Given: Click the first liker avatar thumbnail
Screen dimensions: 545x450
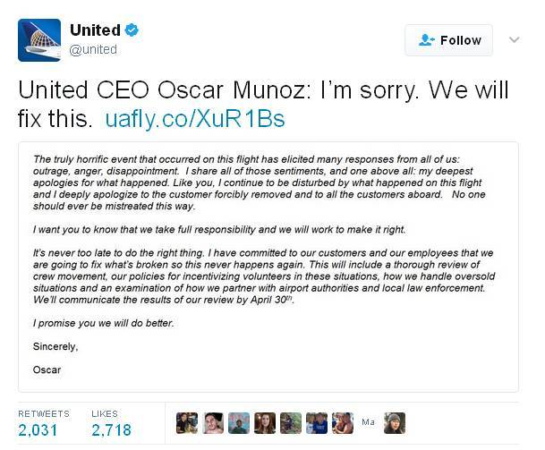Looking at the screenshot, I should (187, 423).
